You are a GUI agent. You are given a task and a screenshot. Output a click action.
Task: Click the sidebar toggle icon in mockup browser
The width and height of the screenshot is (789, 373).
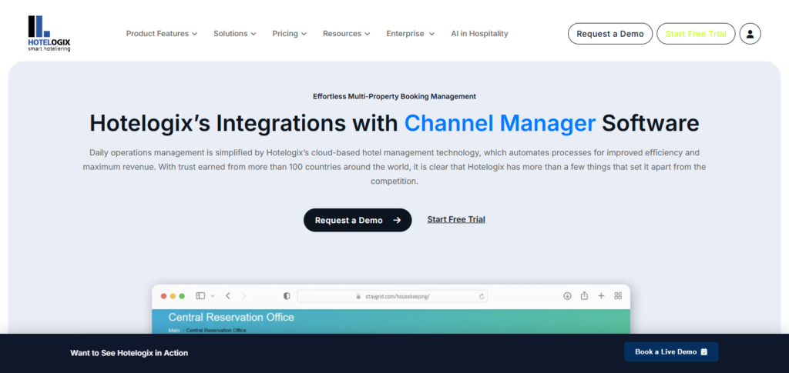(x=200, y=296)
